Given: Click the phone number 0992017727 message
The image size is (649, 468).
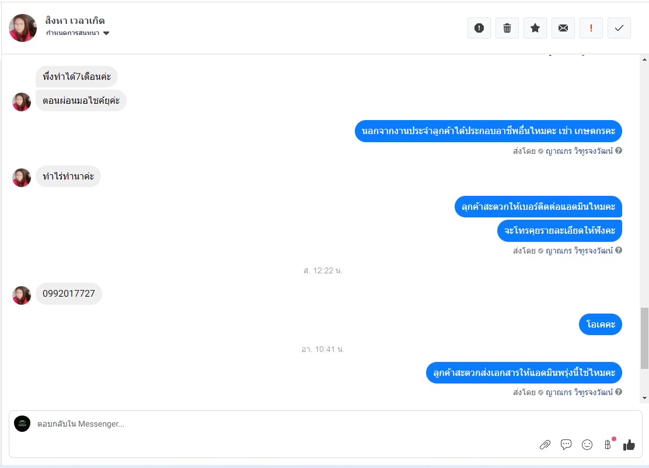Looking at the screenshot, I should (x=69, y=294).
